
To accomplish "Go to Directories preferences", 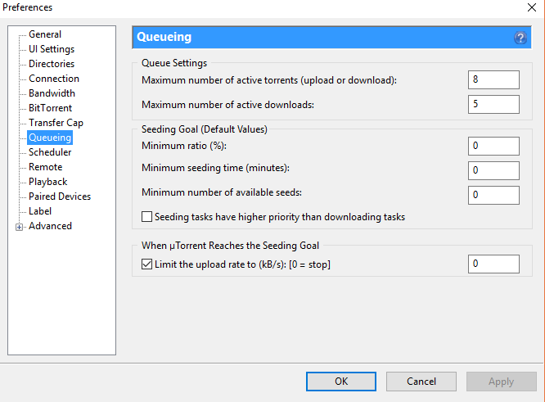I will tap(52, 64).
